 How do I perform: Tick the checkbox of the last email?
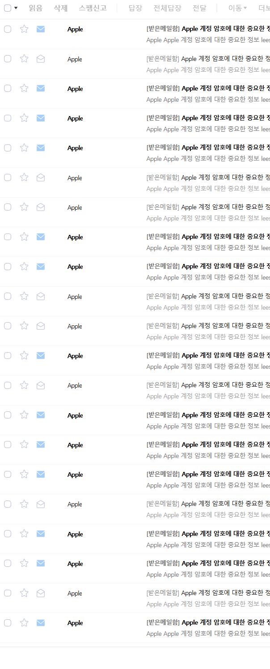coord(8,623)
